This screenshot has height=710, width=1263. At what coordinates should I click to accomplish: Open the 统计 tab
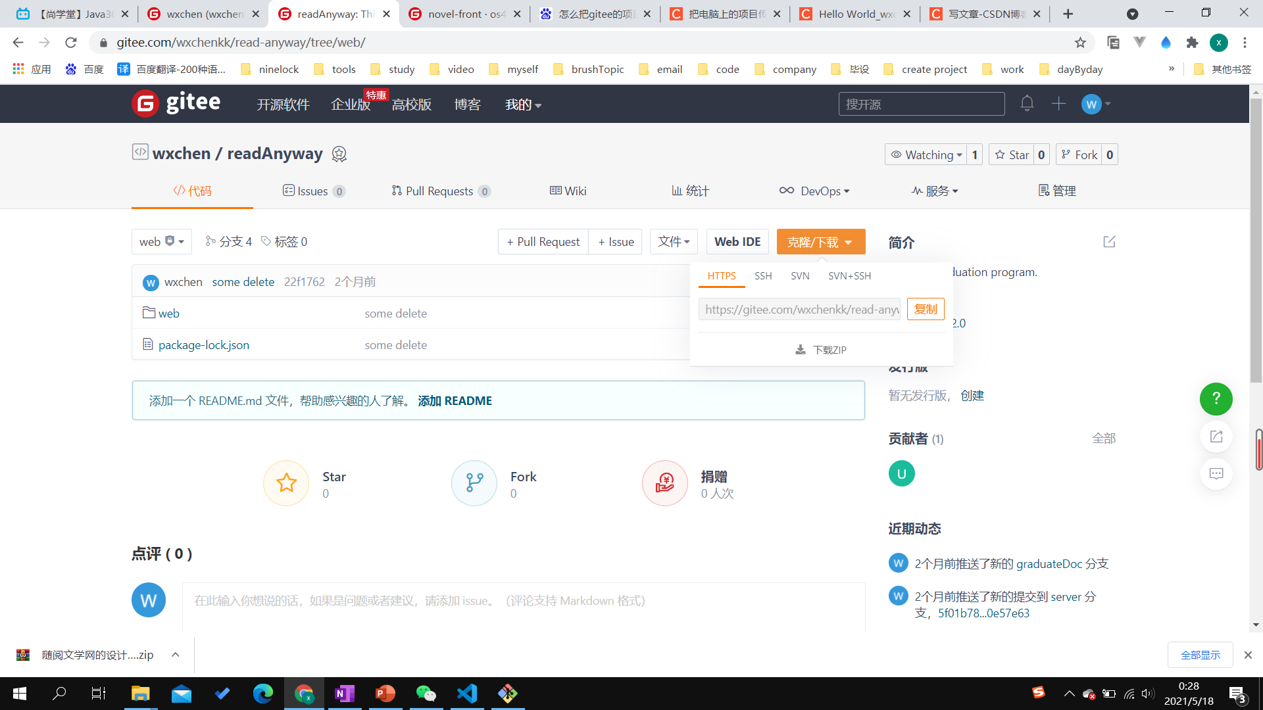point(690,191)
